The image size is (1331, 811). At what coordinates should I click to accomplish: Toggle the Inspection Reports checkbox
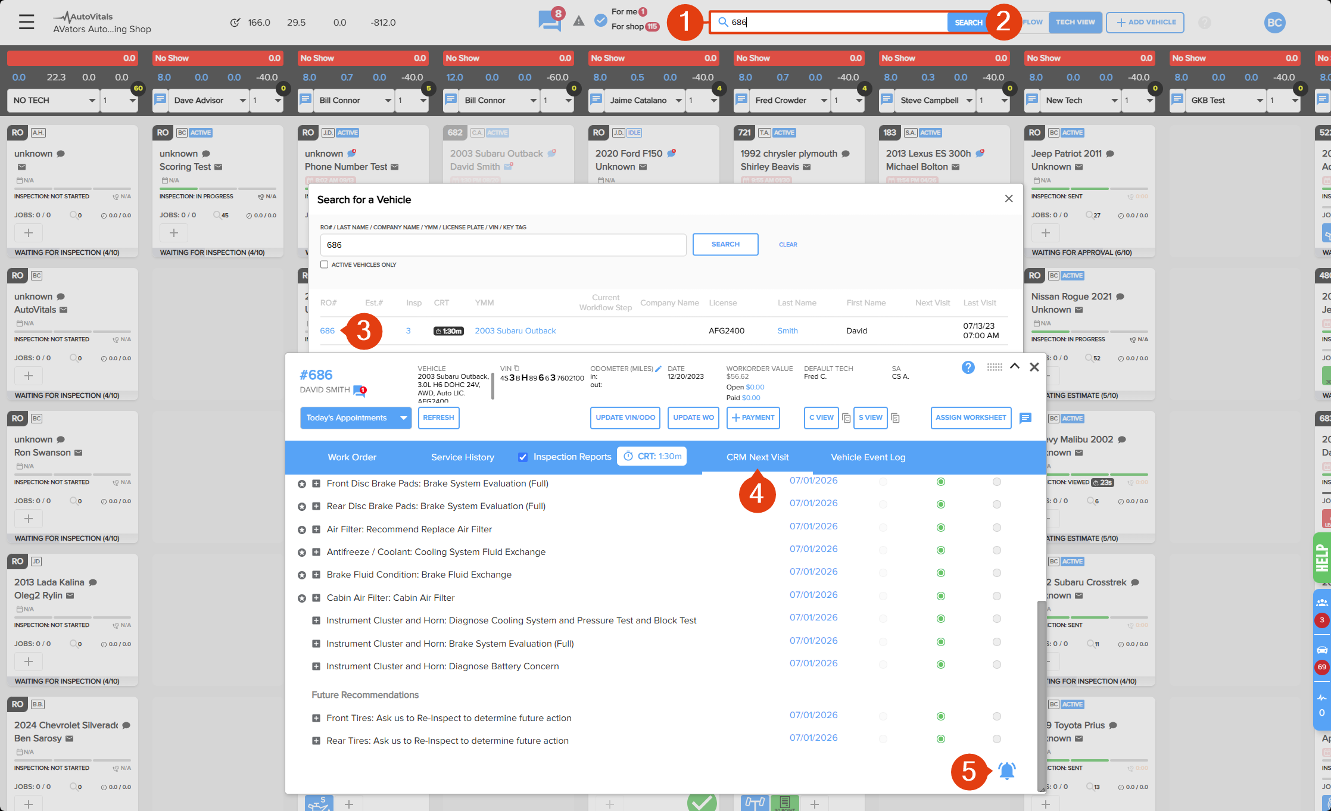point(522,457)
